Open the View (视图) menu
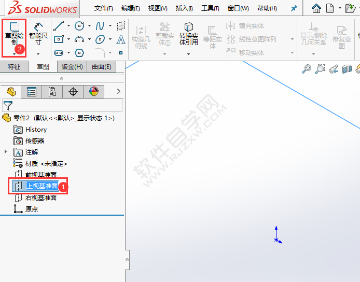Screen dimensions: 360x282 (158, 8)
